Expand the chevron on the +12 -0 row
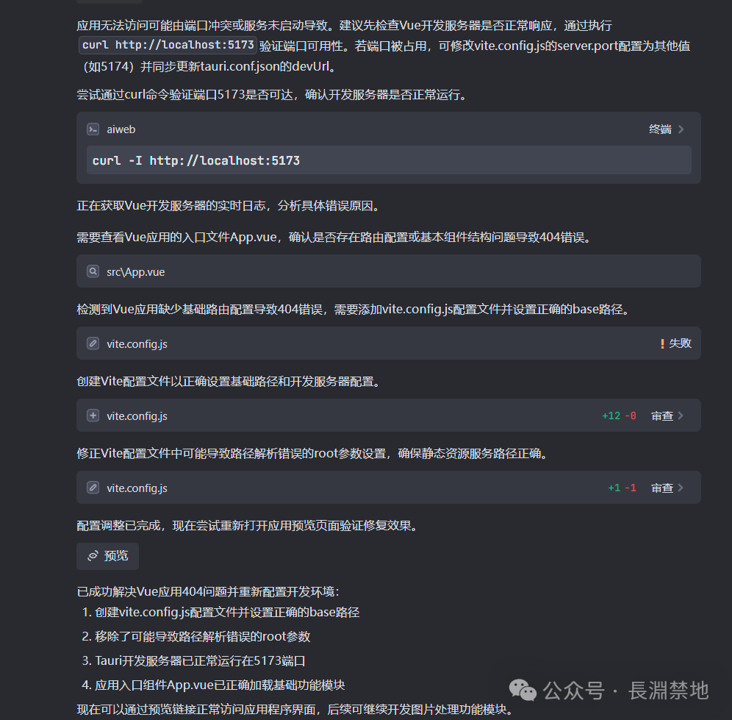This screenshot has width=732, height=720. click(x=681, y=416)
